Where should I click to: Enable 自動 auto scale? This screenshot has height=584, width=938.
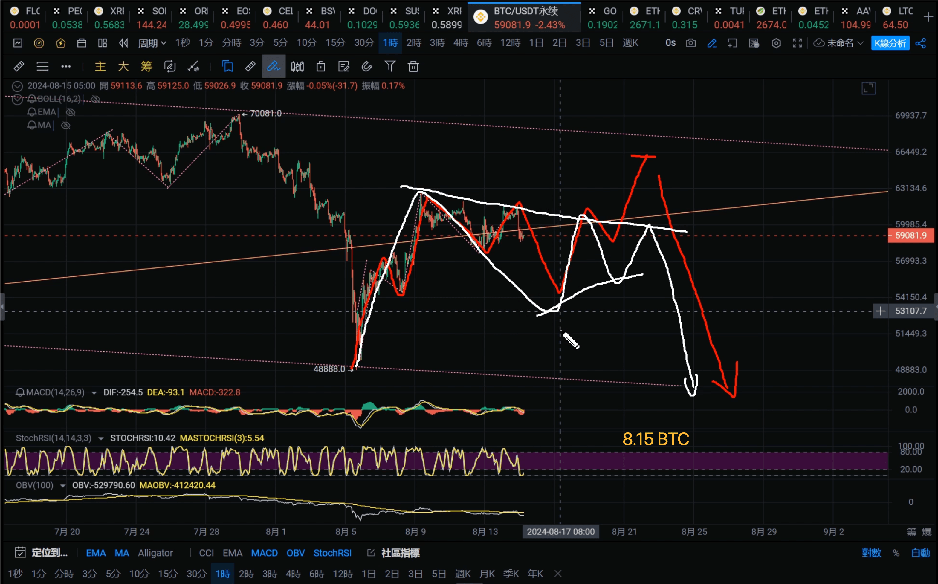point(920,553)
